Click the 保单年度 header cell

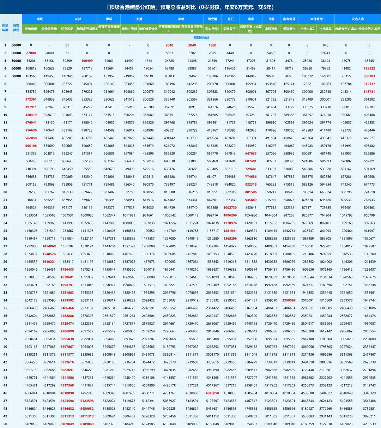tap(5, 28)
